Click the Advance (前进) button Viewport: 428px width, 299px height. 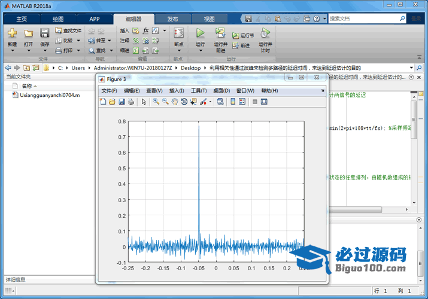[241, 45]
